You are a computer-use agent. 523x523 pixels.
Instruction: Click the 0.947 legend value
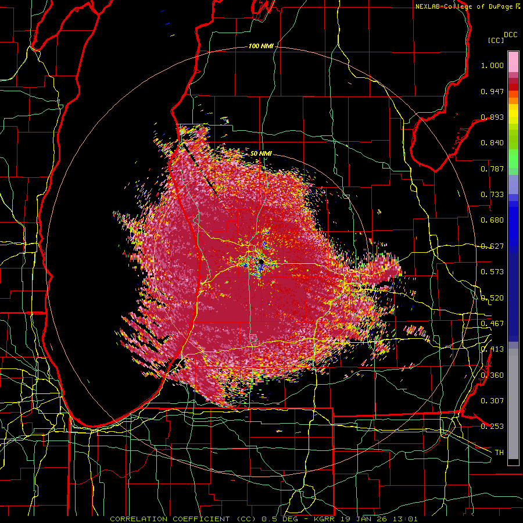492,91
